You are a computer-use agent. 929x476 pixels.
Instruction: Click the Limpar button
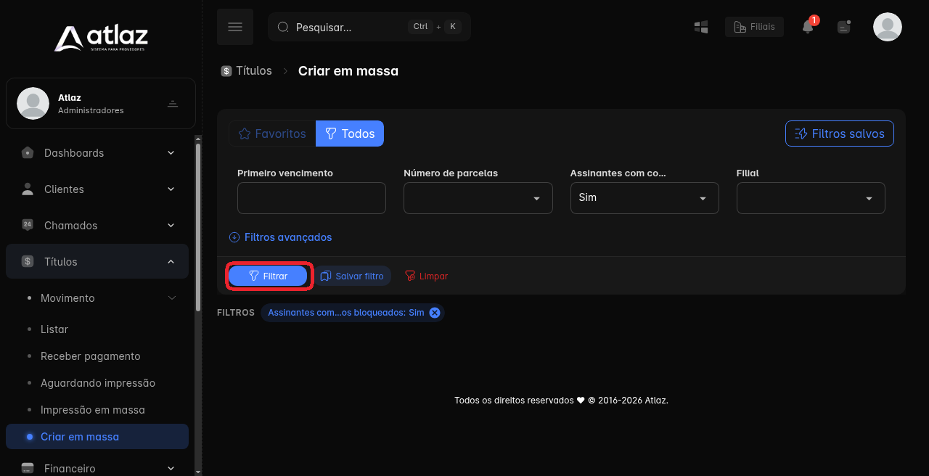coord(426,276)
